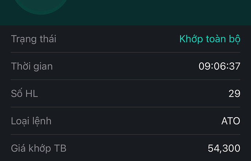Click divider line below Loại lệnh row
The width and height of the screenshot is (251, 161).
click(125, 135)
